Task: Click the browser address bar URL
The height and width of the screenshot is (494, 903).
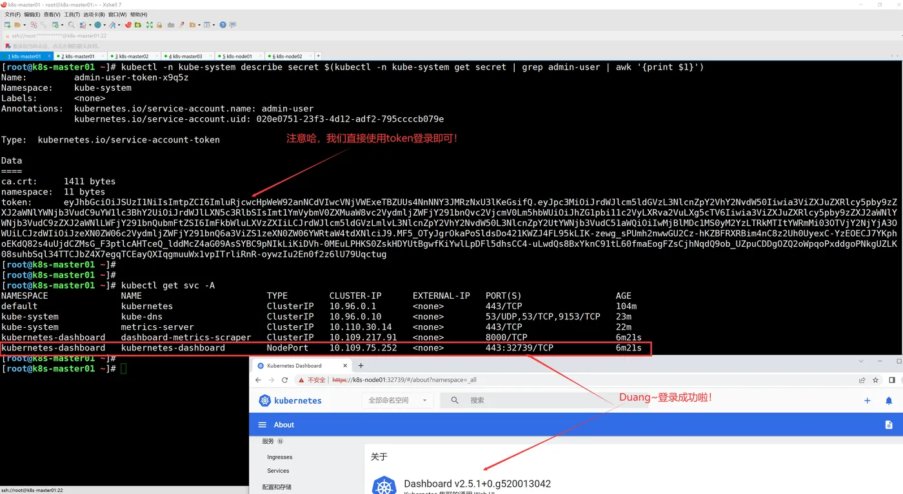Action: click(x=405, y=380)
